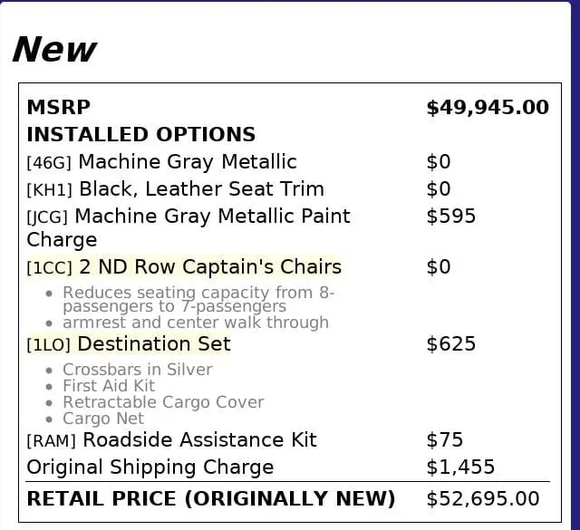Select the $52,695.00 retail price total
Image resolution: width=580 pixels, height=530 pixels.
point(483,499)
